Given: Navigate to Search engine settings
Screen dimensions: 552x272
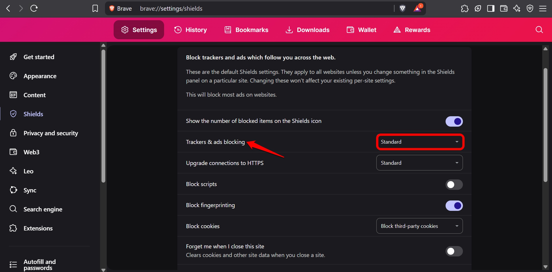Looking at the screenshot, I should tap(43, 209).
